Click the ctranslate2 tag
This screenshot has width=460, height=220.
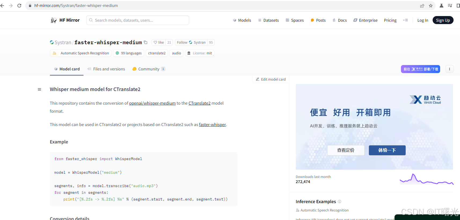157,53
